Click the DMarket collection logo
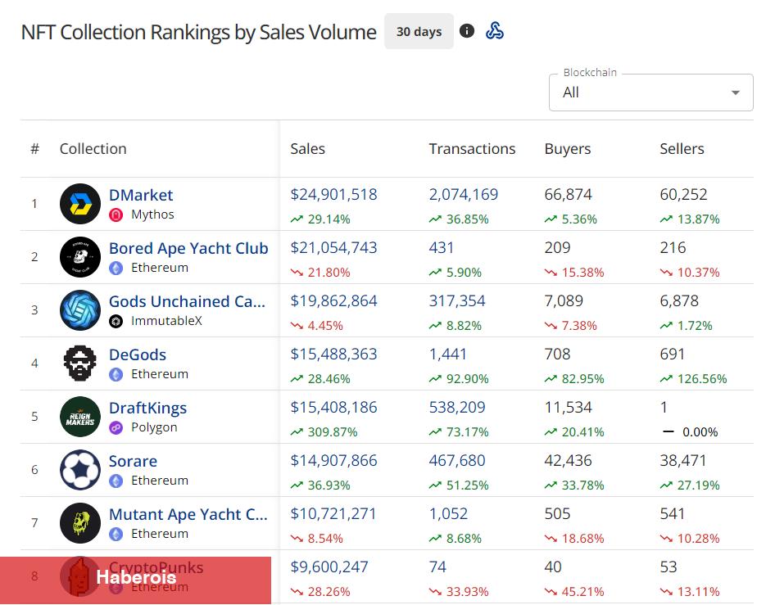766x605 pixels. [x=80, y=204]
